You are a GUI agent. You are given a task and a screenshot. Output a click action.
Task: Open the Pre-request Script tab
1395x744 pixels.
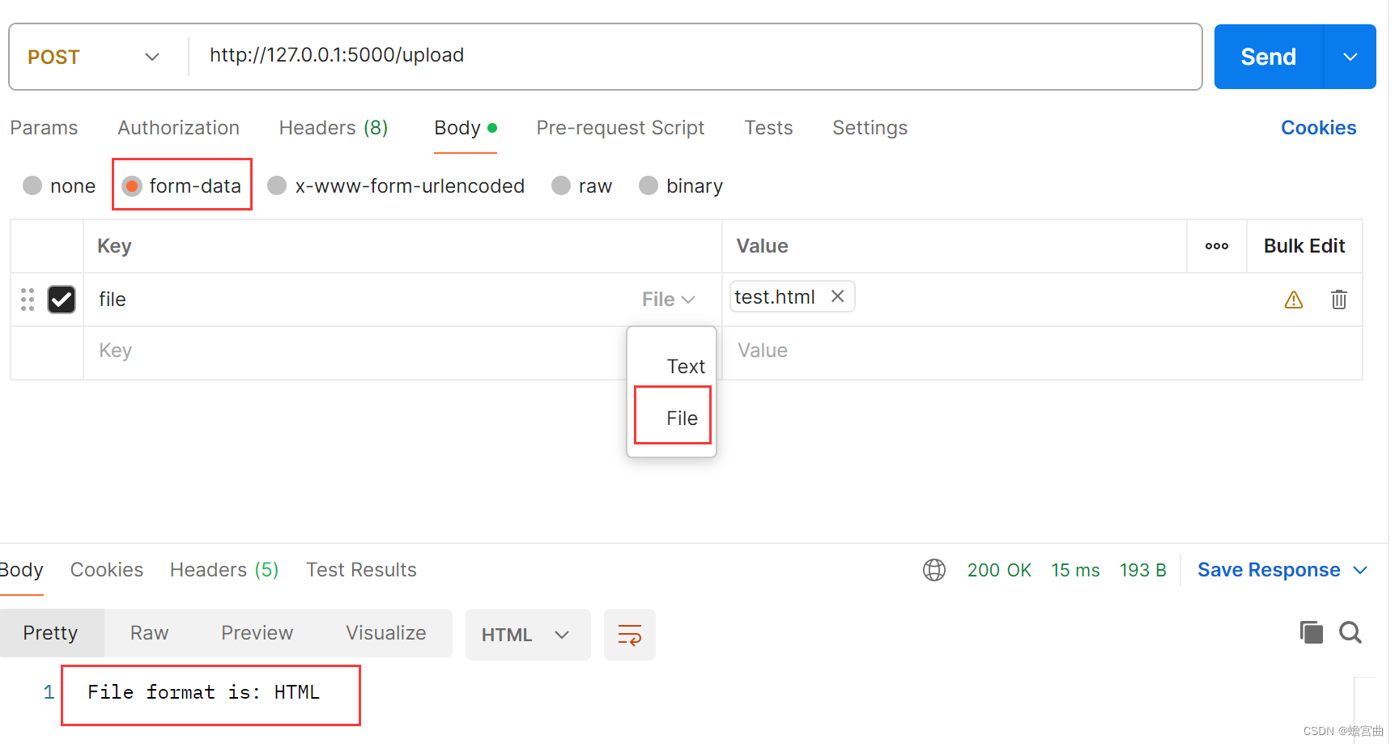coord(620,128)
